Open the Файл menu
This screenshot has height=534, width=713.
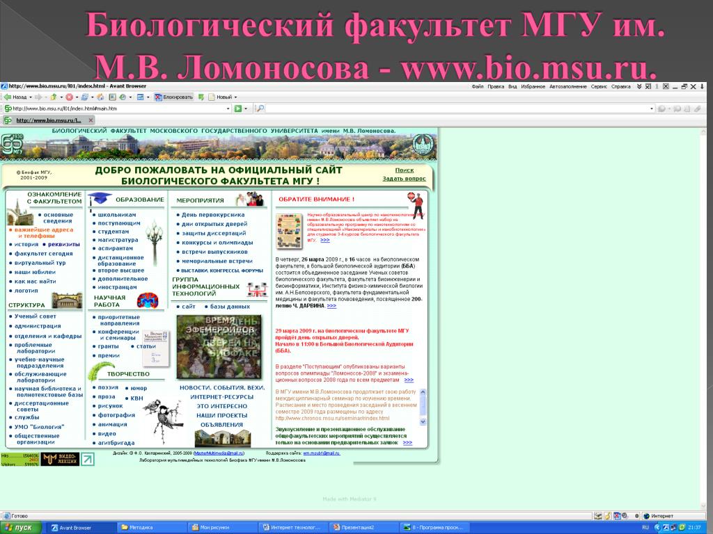[x=478, y=86]
